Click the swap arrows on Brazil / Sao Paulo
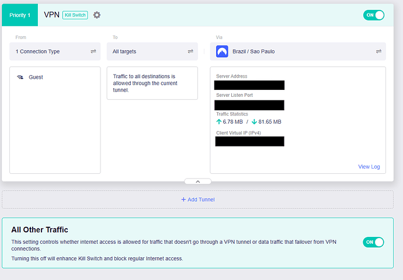The width and height of the screenshot is (403, 280). (x=379, y=51)
